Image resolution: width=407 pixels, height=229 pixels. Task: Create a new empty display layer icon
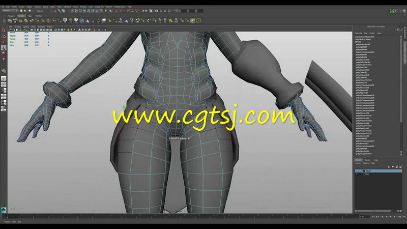pyautogui.click(x=397, y=167)
